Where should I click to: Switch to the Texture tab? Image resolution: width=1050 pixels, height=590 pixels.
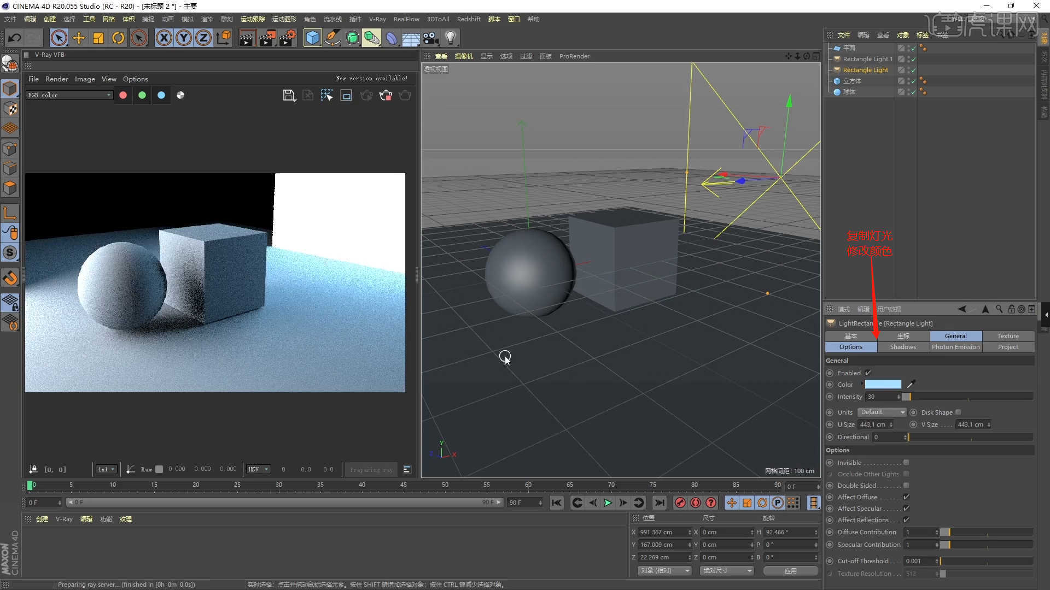coord(1008,336)
